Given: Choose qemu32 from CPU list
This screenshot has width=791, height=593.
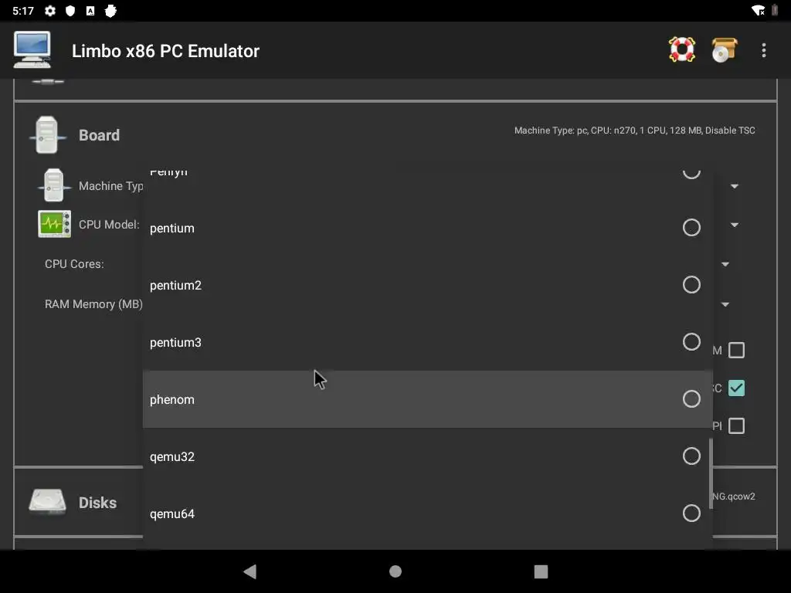Looking at the screenshot, I should point(427,456).
